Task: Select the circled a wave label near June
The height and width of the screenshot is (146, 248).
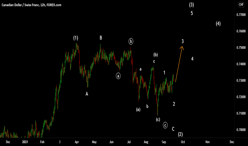Action: (x=118, y=76)
